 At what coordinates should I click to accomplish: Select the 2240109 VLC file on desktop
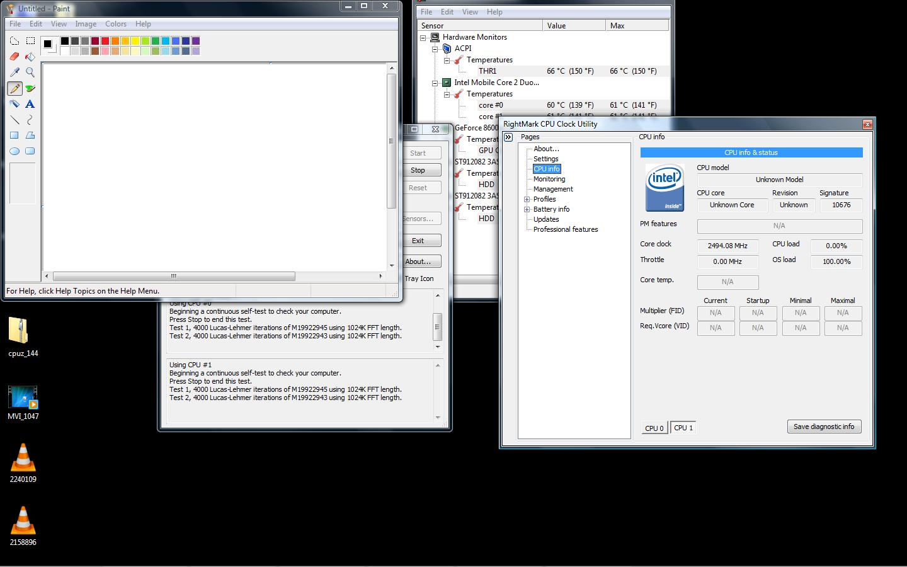click(23, 463)
